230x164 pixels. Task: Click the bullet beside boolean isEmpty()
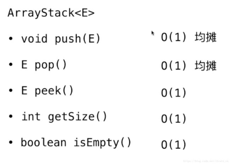pos(11,142)
